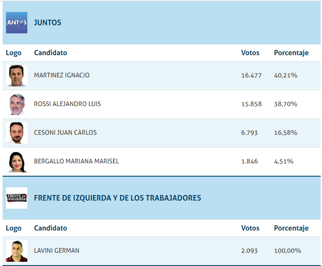322x266 pixels.
Task: Click the Frente de Izquierda party logo
Action: coord(17,198)
